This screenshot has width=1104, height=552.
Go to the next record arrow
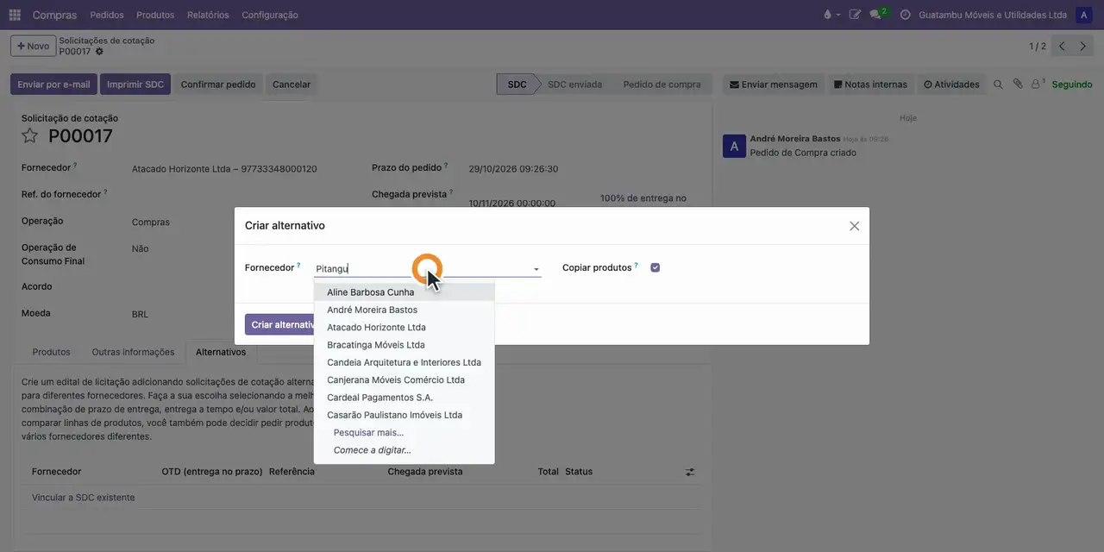coord(1083,47)
